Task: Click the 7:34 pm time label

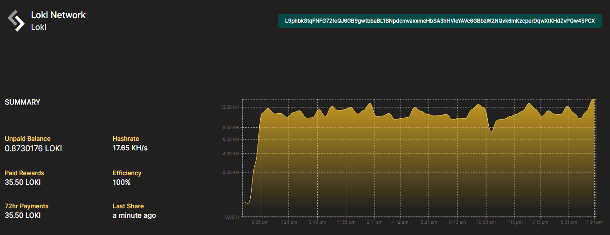Action: pyautogui.click(x=594, y=222)
